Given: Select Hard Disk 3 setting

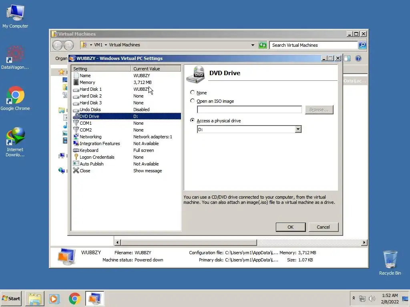Looking at the screenshot, I should [126, 103].
